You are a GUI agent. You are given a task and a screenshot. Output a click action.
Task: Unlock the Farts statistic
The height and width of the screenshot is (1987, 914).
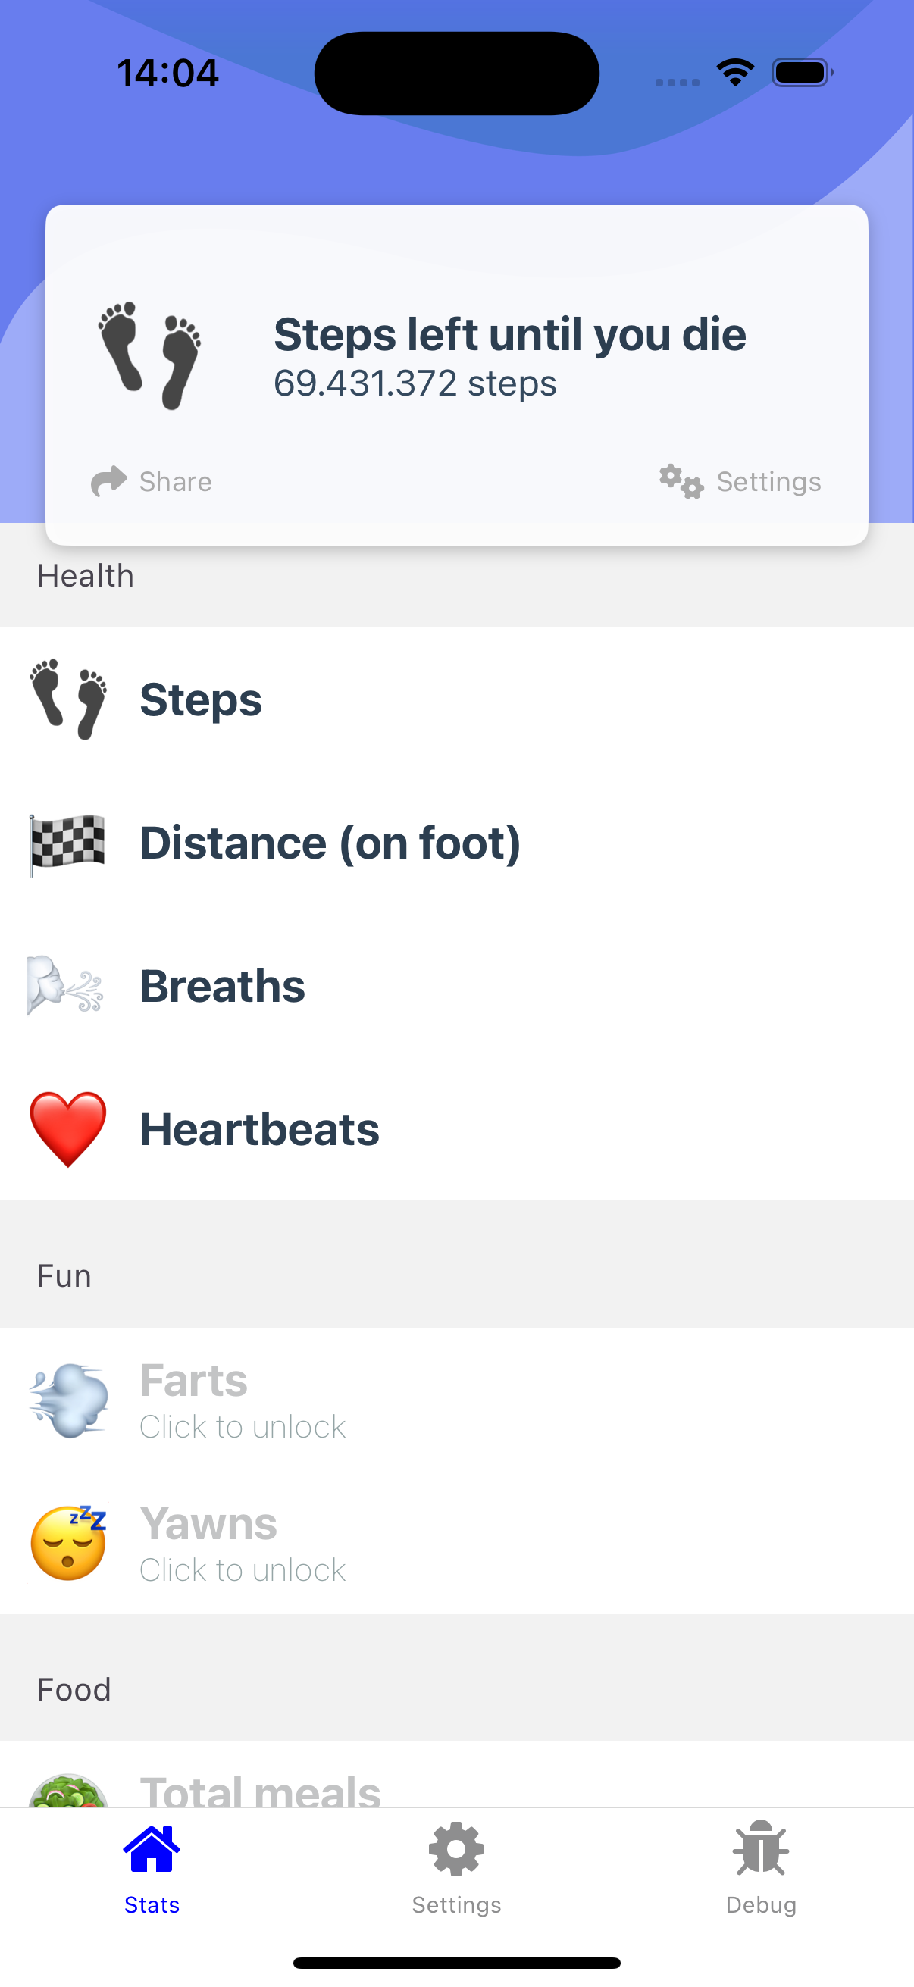(x=243, y=1400)
